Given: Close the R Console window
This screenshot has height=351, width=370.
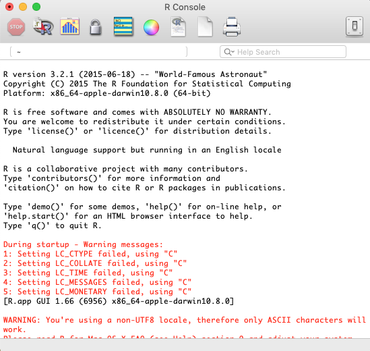Looking at the screenshot, I should tap(9, 7).
